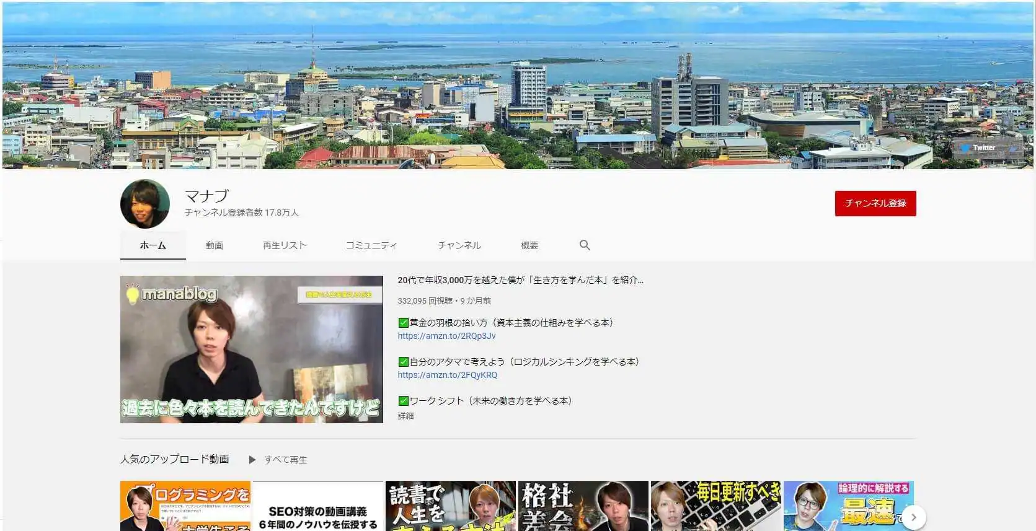Subscribe using the red チャンネル登録 button

click(875, 203)
